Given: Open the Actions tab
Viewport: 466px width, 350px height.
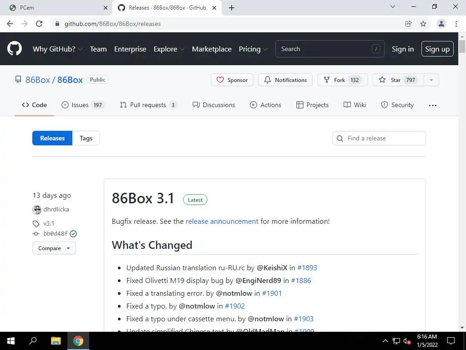Looking at the screenshot, I should coord(266,105).
